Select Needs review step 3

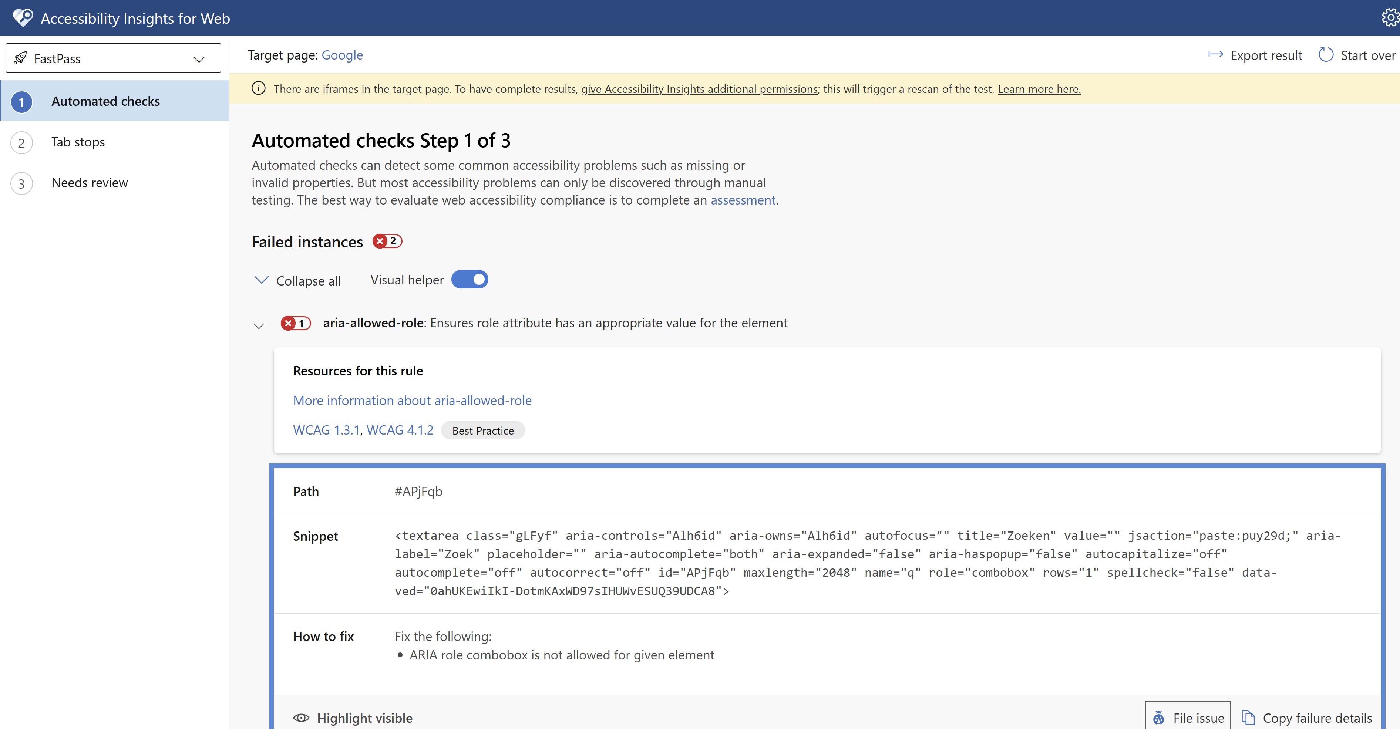point(114,183)
